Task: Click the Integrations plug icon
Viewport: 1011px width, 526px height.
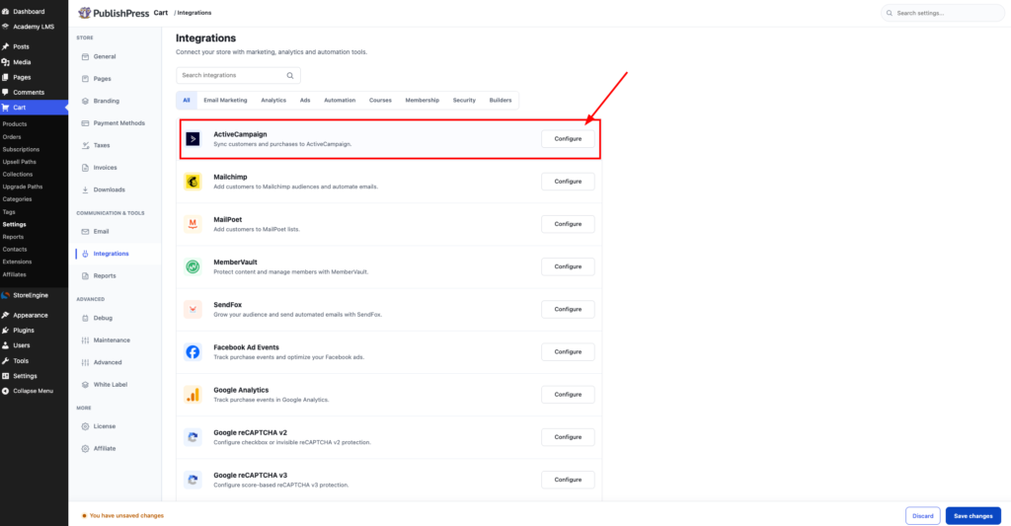Action: point(85,254)
